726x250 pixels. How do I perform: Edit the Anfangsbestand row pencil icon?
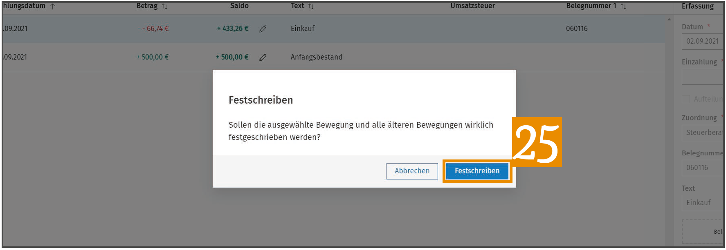(x=263, y=58)
